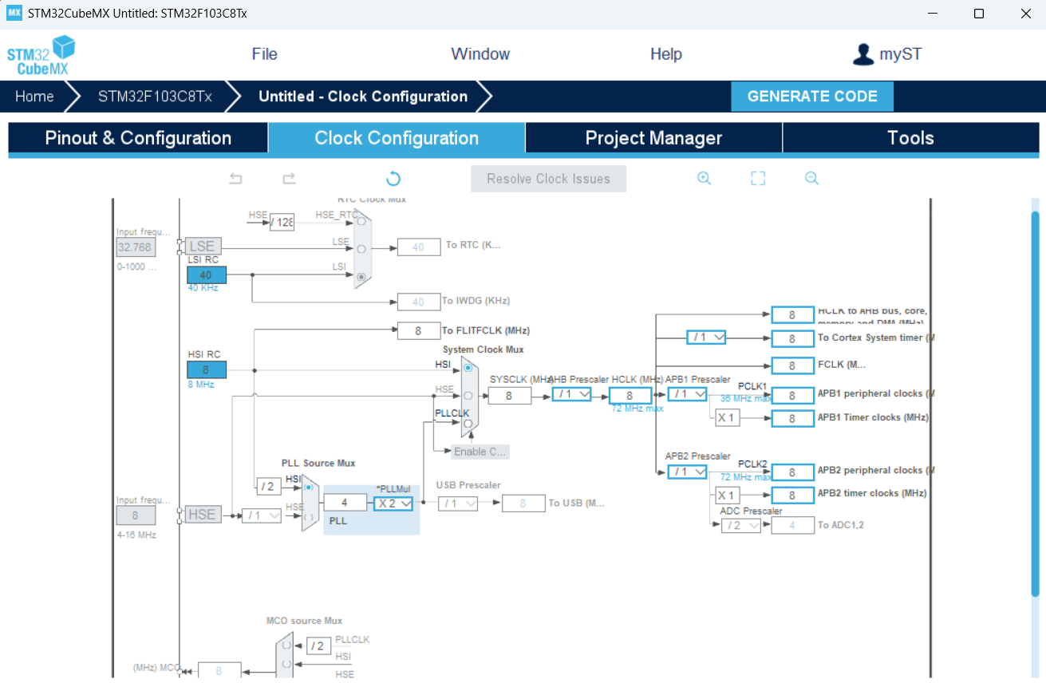Click the refresh clock tree icon
The width and height of the screenshot is (1046, 683).
393,179
